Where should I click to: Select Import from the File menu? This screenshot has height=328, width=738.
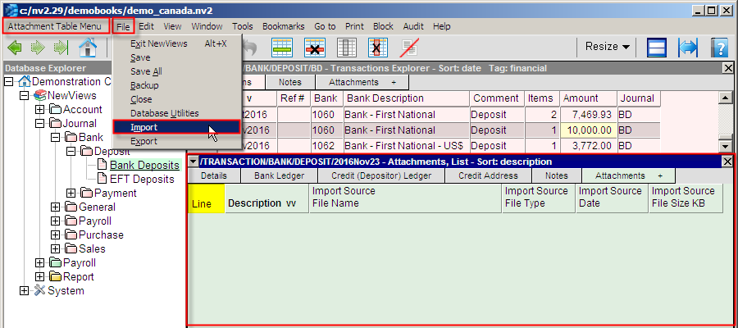point(144,127)
